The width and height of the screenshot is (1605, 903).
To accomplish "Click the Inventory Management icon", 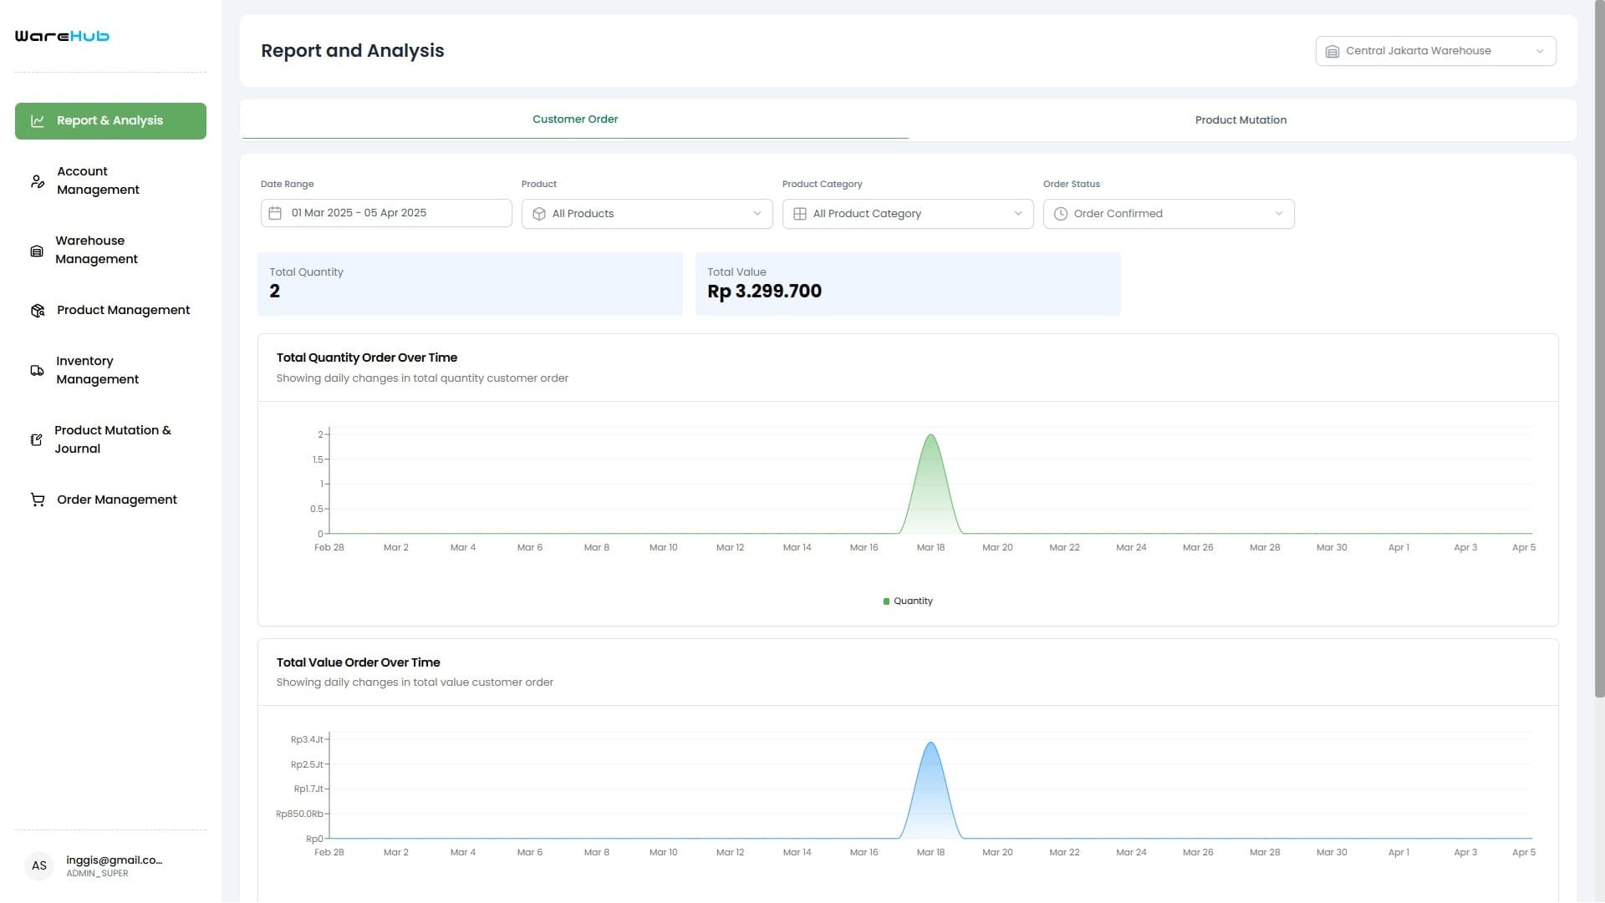I will pyautogui.click(x=37, y=370).
